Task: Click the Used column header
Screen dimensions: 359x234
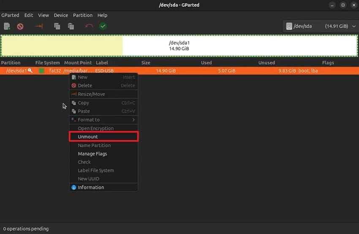Action: pyautogui.click(x=206, y=63)
